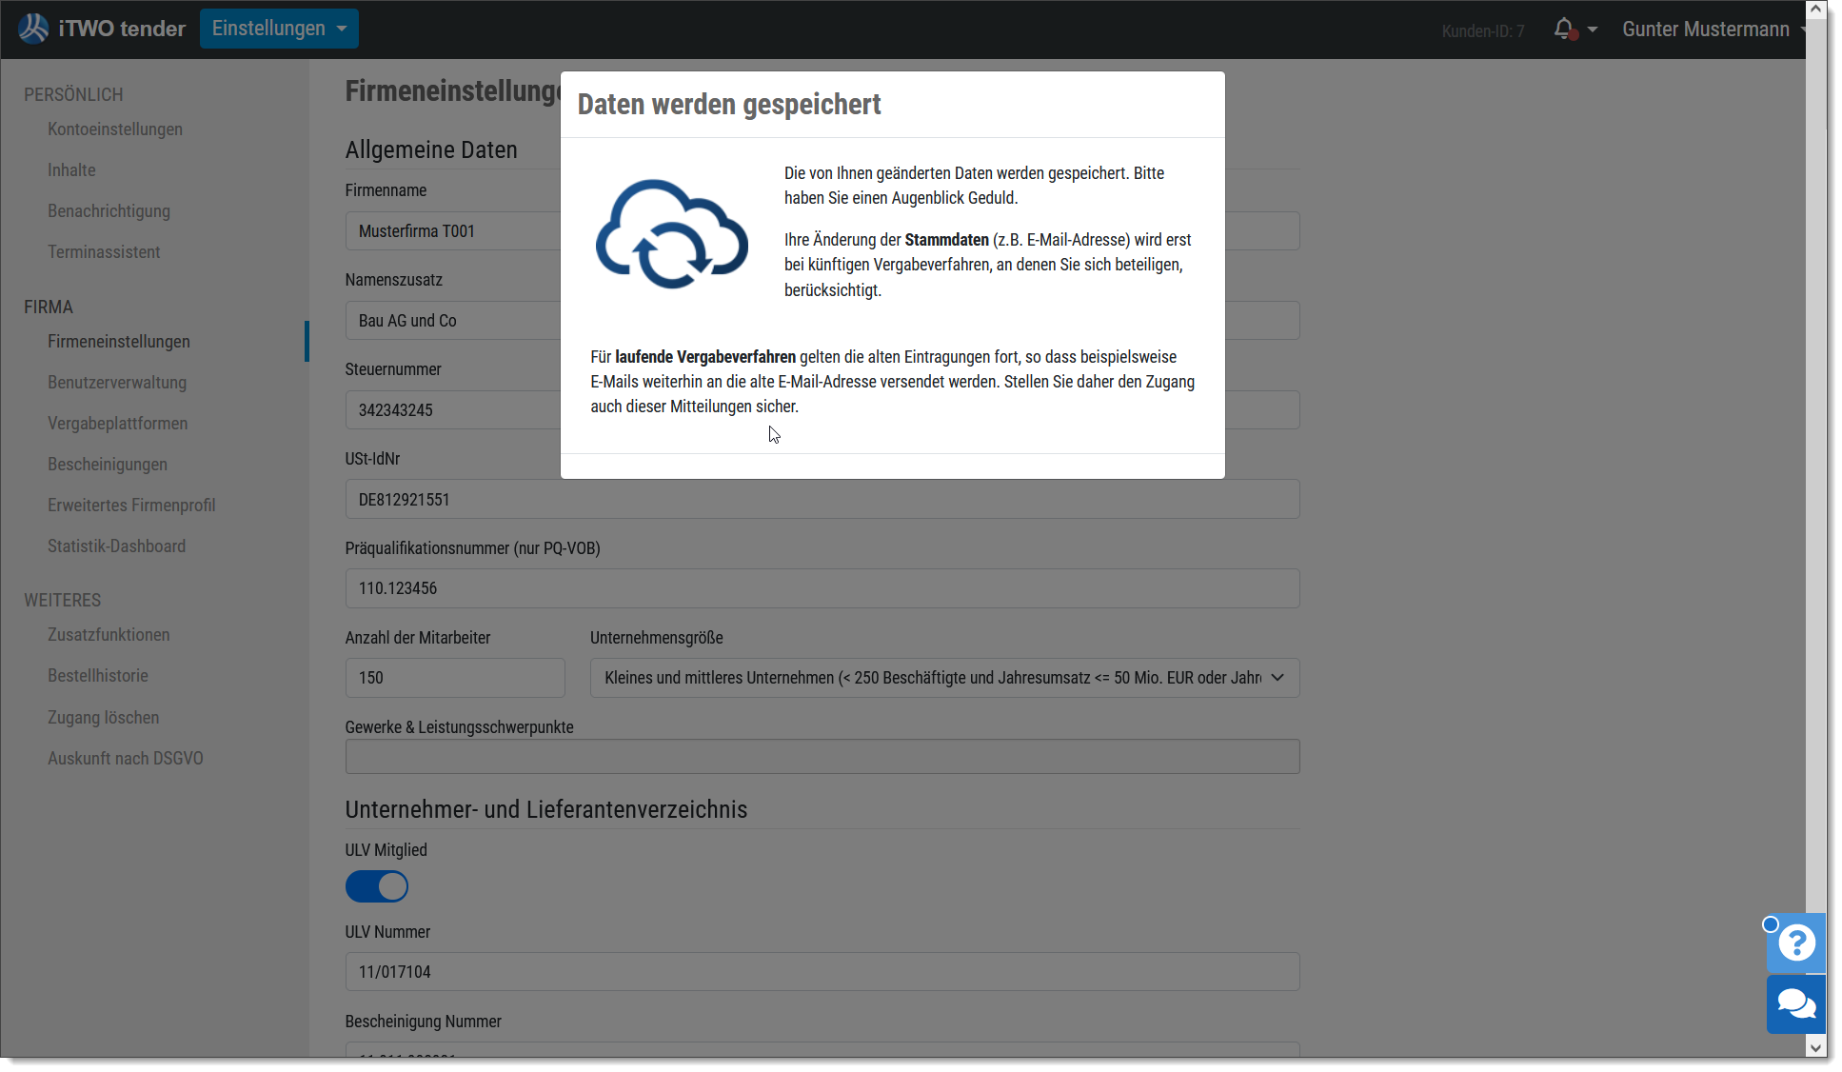Open the Gunter Mustermann user menu
Viewport: 1842px width, 1072px height.
pos(1713,30)
